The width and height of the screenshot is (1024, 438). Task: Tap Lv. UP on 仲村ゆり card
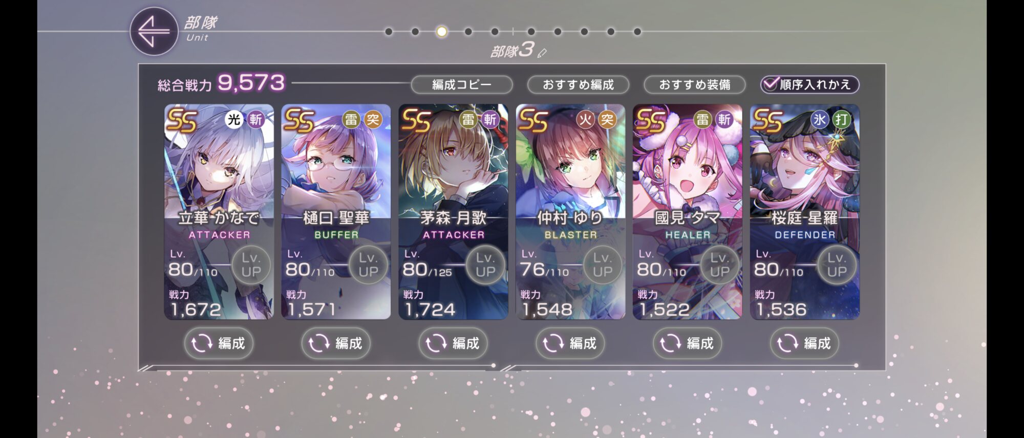pyautogui.click(x=603, y=265)
